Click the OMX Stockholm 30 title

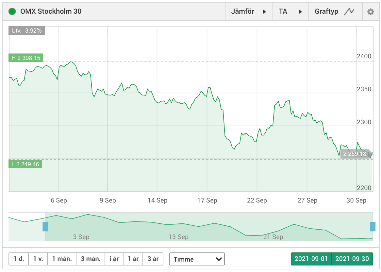point(51,11)
